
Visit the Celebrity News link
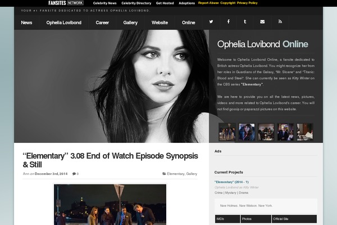click(x=104, y=3)
